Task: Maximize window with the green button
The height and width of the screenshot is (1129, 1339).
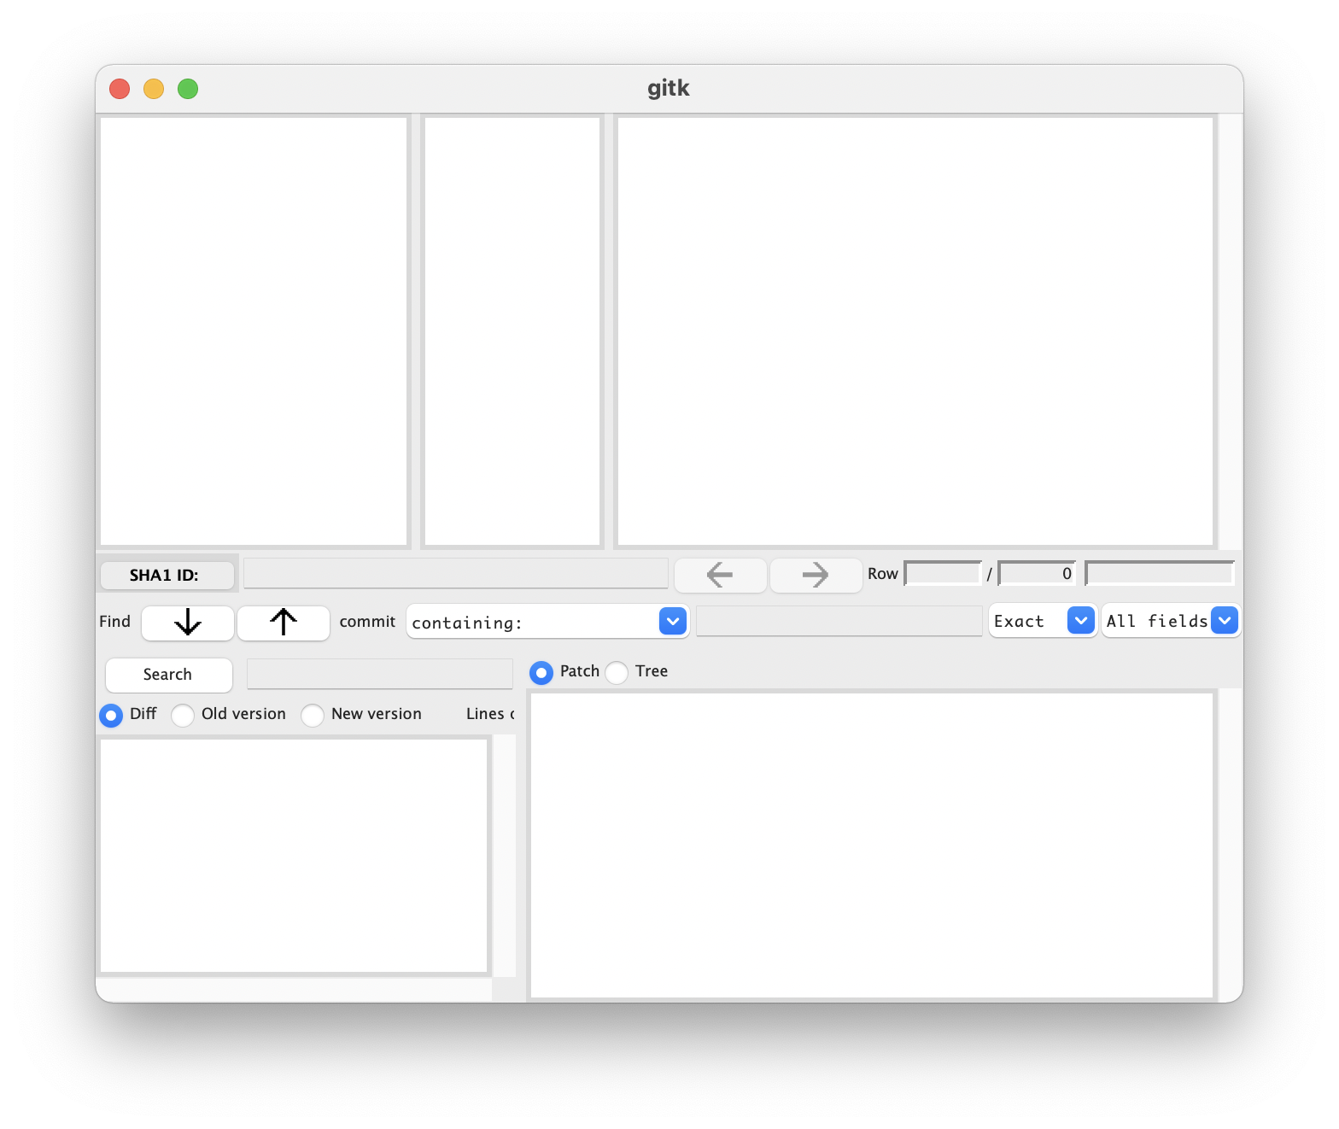Action: pyautogui.click(x=188, y=89)
